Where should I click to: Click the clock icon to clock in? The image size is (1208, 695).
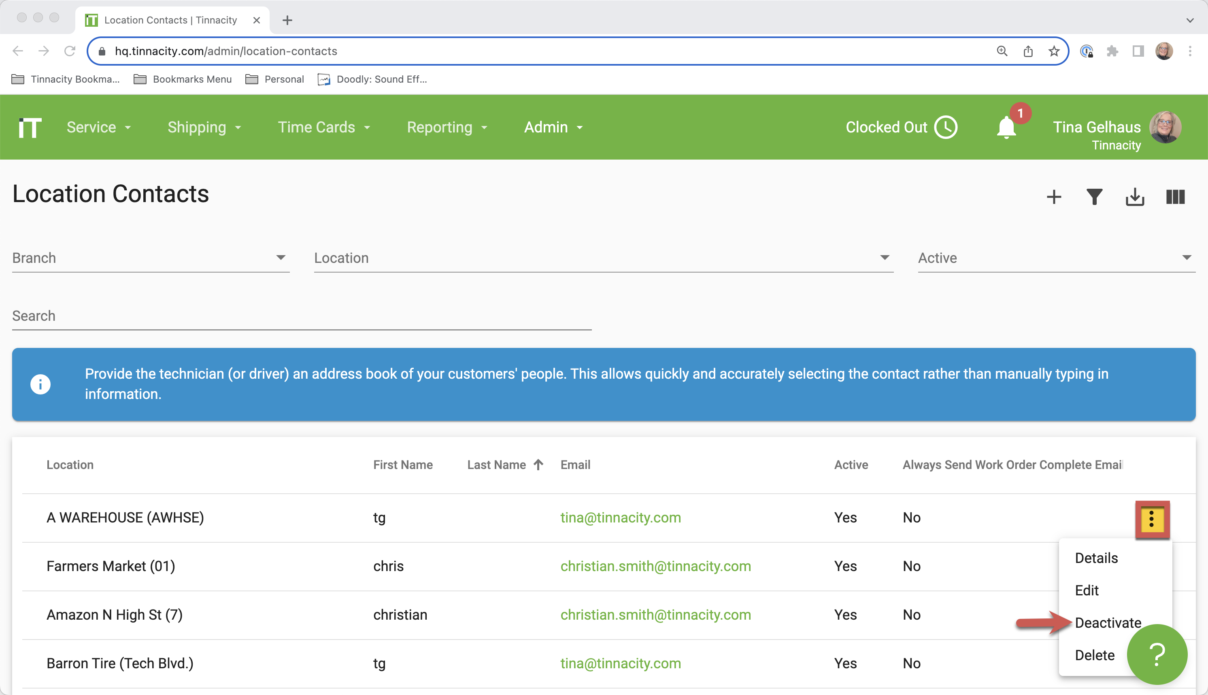point(946,127)
